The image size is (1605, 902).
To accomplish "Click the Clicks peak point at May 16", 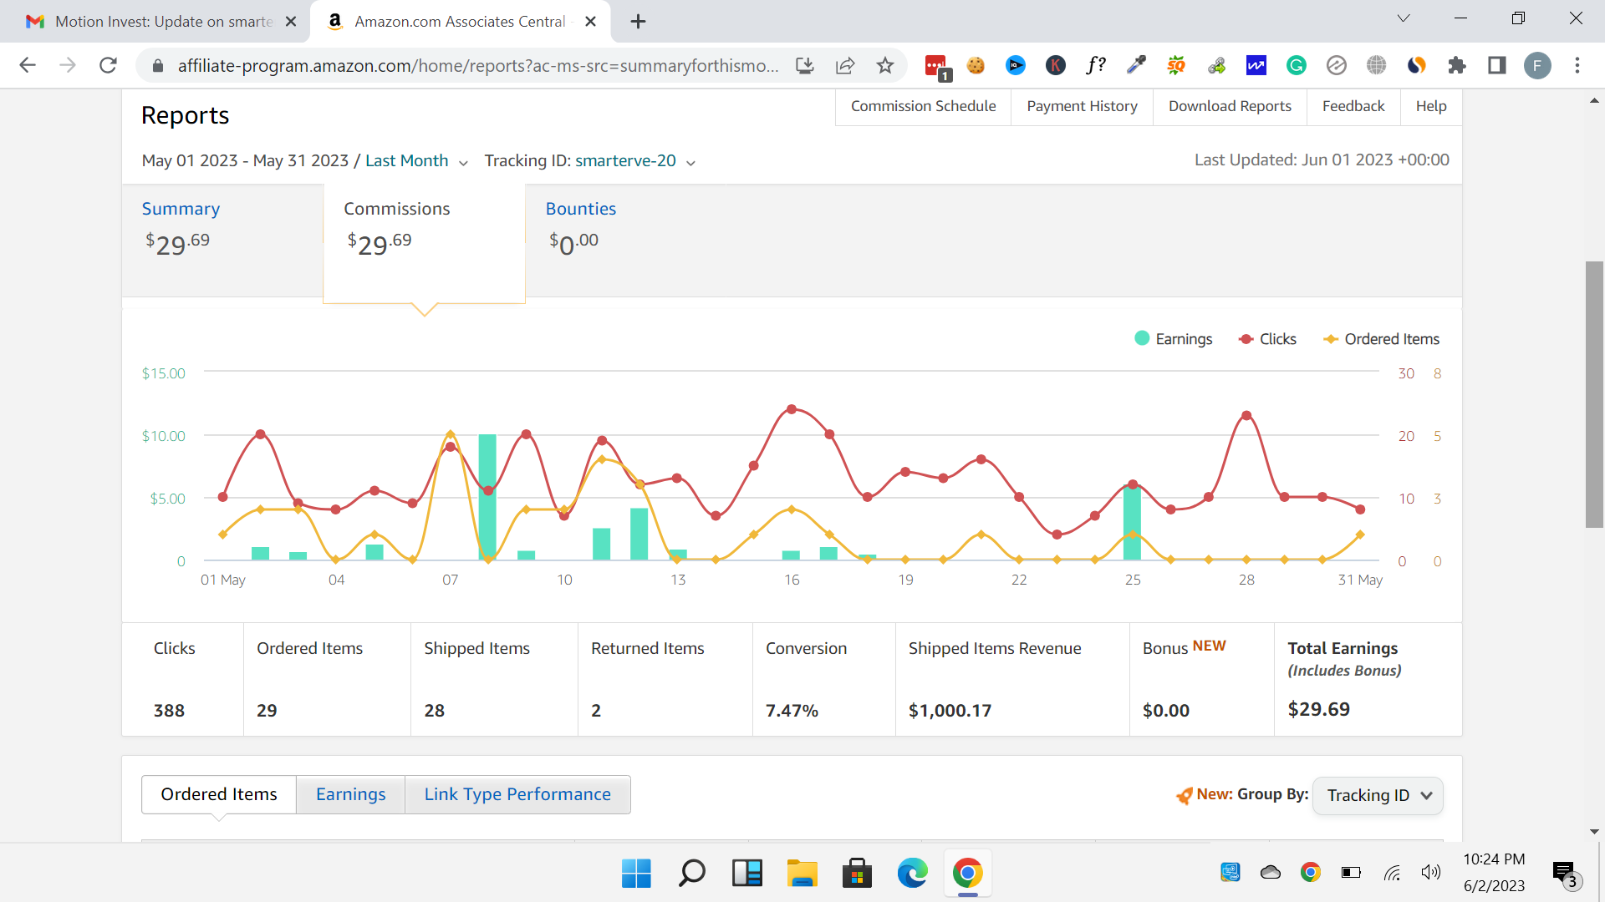I will [792, 409].
